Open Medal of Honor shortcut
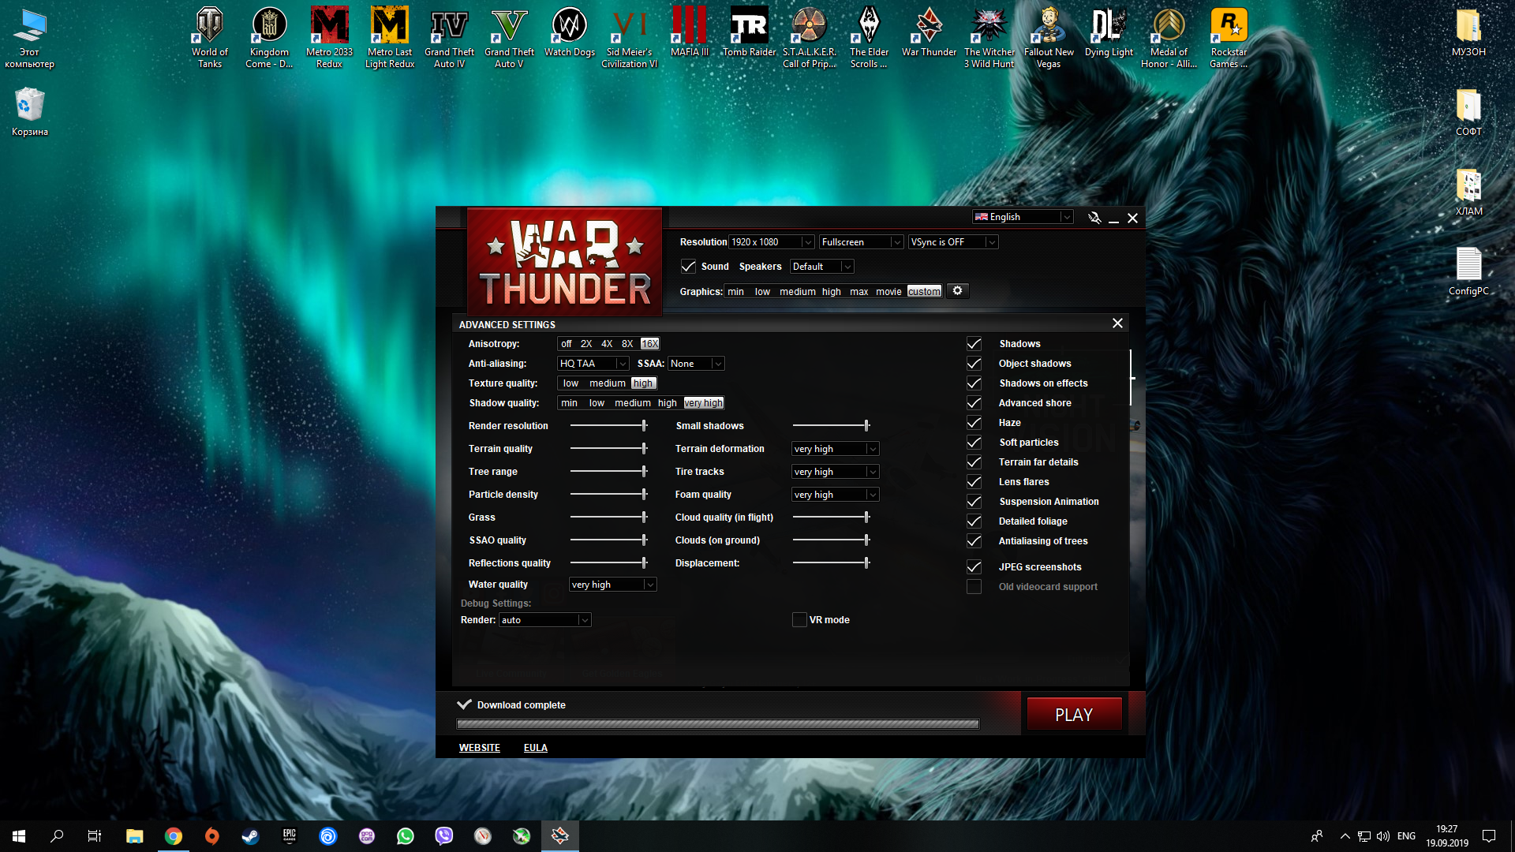Screen dimensions: 1515x852 [x=1169, y=37]
